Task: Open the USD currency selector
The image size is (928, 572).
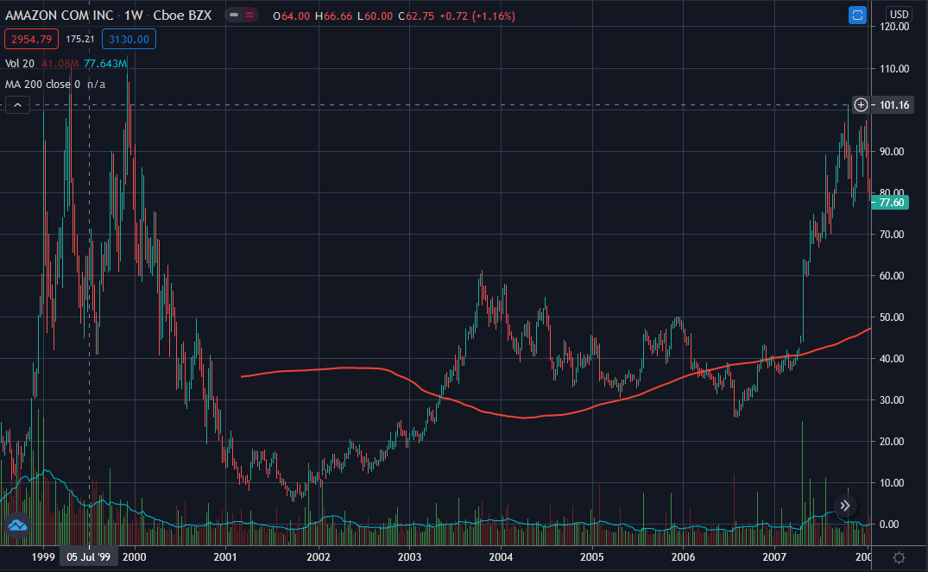Action: click(x=900, y=14)
